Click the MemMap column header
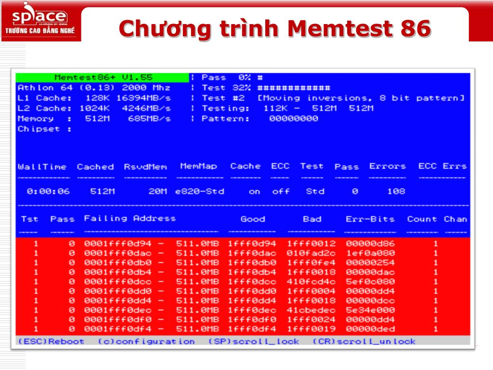 199,166
